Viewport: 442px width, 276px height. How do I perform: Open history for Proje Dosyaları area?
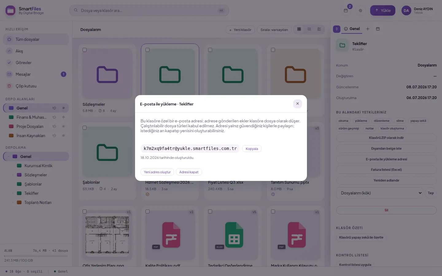point(54,126)
